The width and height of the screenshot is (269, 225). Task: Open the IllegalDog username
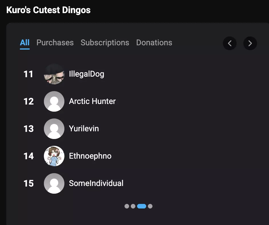(x=86, y=74)
